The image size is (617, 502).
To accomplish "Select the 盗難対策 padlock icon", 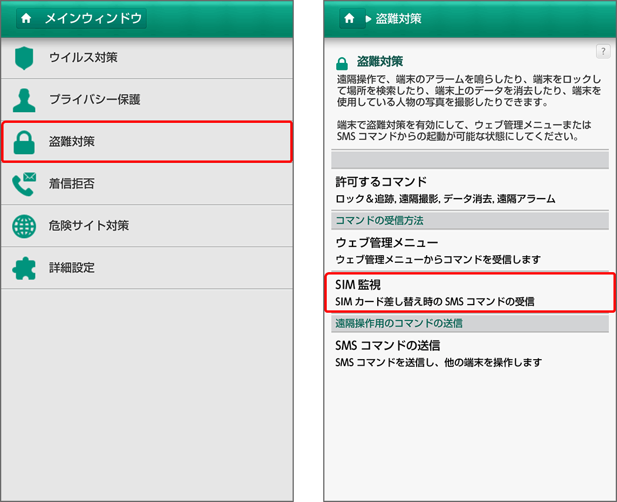I will tap(24, 142).
